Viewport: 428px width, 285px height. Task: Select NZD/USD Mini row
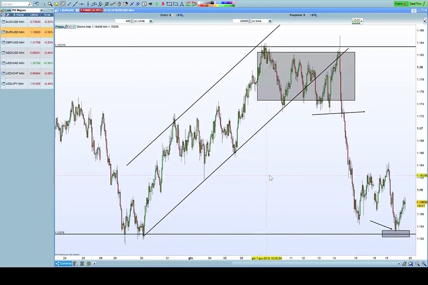point(27,53)
